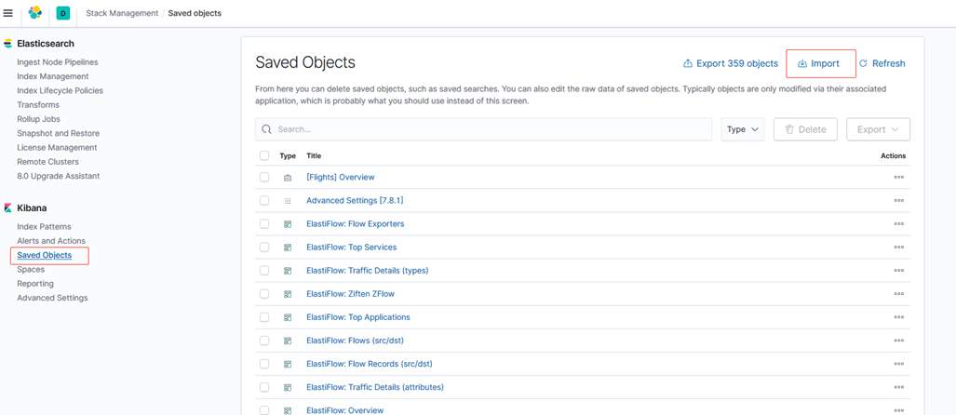The height and width of the screenshot is (415, 956).
Task: Click the type icon for Traffic Details (attributes)
Action: [x=288, y=387]
